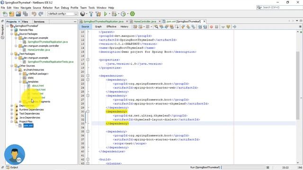Image resolution: width=303 pixels, height=170 pixels.
Task: Click the Shift Line Left icon
Action: pyautogui.click(x=200, y=27)
